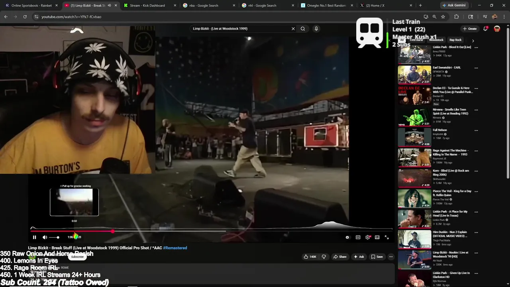This screenshot has width=510, height=287.
Task: Open more actions menu beside Save
Action: [391, 257]
